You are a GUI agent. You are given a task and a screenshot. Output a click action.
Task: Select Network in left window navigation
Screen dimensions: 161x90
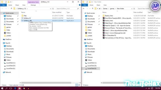point(8,72)
